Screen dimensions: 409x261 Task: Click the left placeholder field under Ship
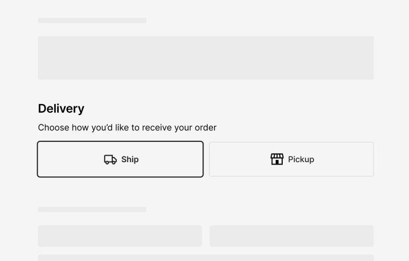point(120,236)
